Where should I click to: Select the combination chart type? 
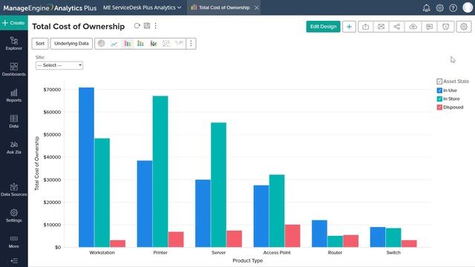[154, 44]
